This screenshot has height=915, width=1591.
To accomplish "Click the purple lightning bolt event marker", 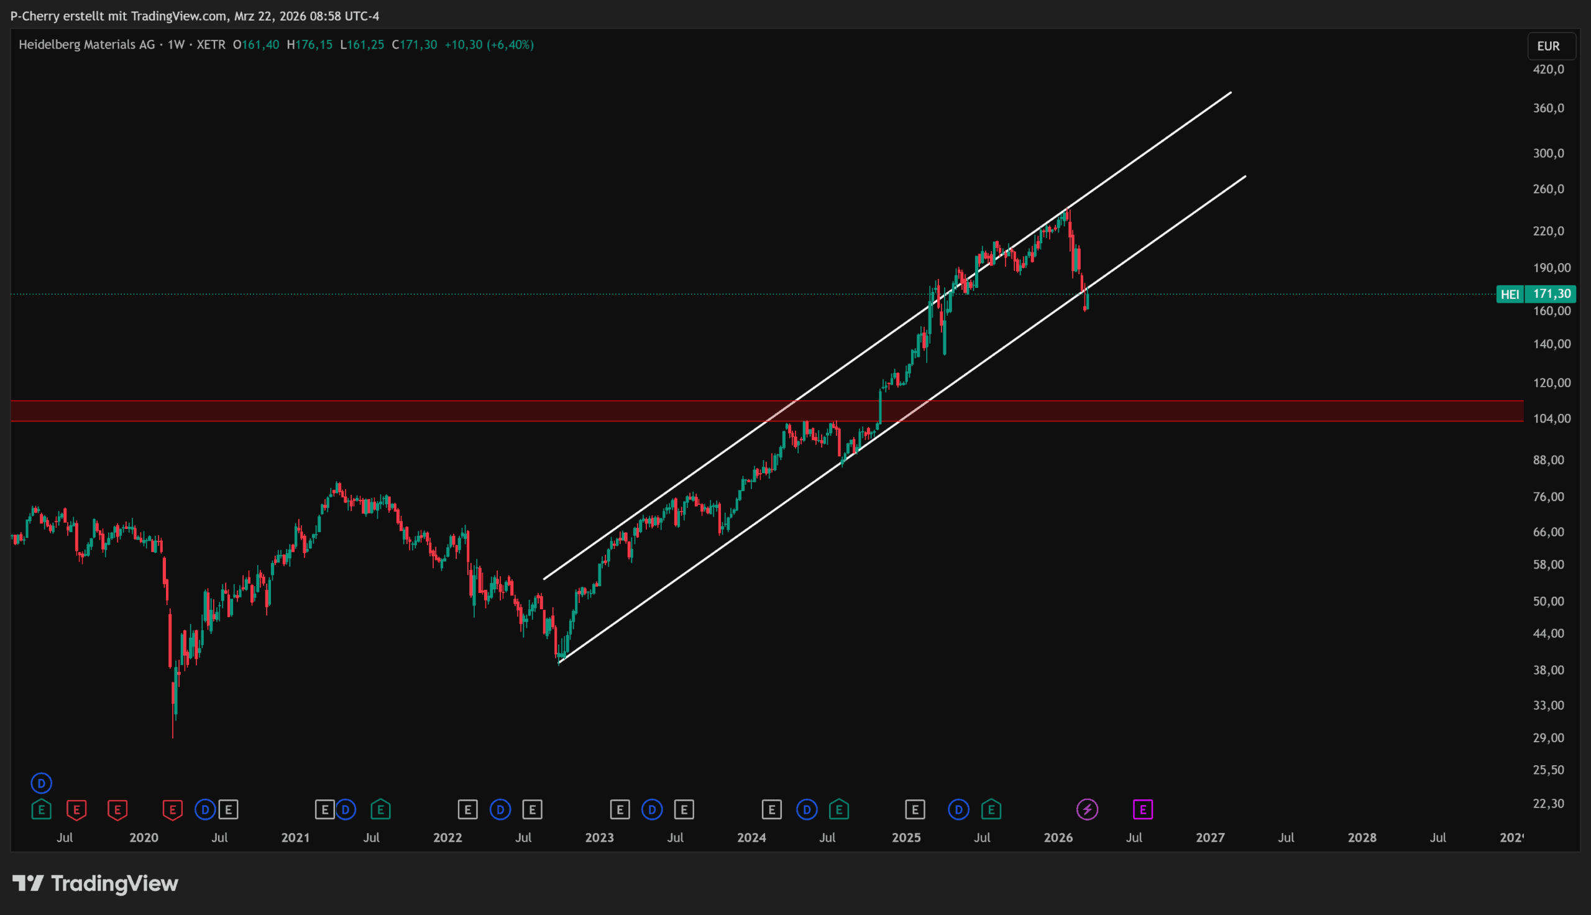I will coord(1087,809).
